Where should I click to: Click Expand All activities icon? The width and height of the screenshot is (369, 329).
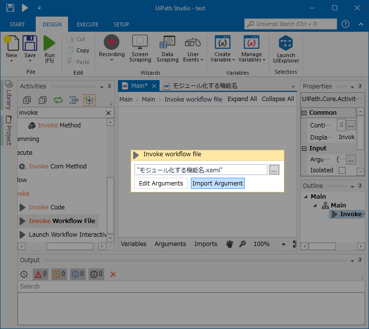(x=26, y=100)
